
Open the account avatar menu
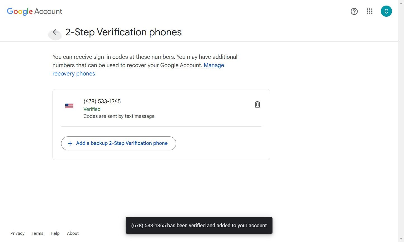(x=386, y=11)
